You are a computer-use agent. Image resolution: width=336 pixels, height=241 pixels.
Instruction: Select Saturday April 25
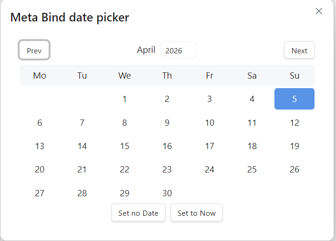pyautogui.click(x=252, y=170)
